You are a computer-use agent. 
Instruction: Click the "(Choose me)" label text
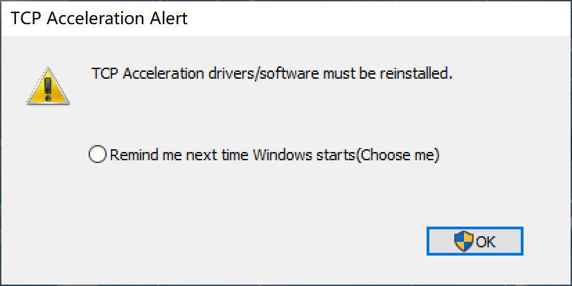[397, 155]
